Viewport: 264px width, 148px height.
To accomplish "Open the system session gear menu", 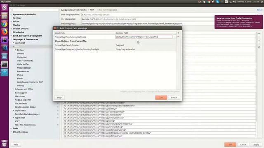I will click(x=262, y=2).
